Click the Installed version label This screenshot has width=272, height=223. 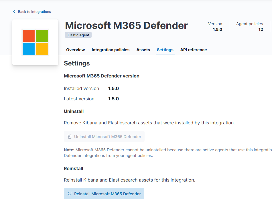[81, 89]
